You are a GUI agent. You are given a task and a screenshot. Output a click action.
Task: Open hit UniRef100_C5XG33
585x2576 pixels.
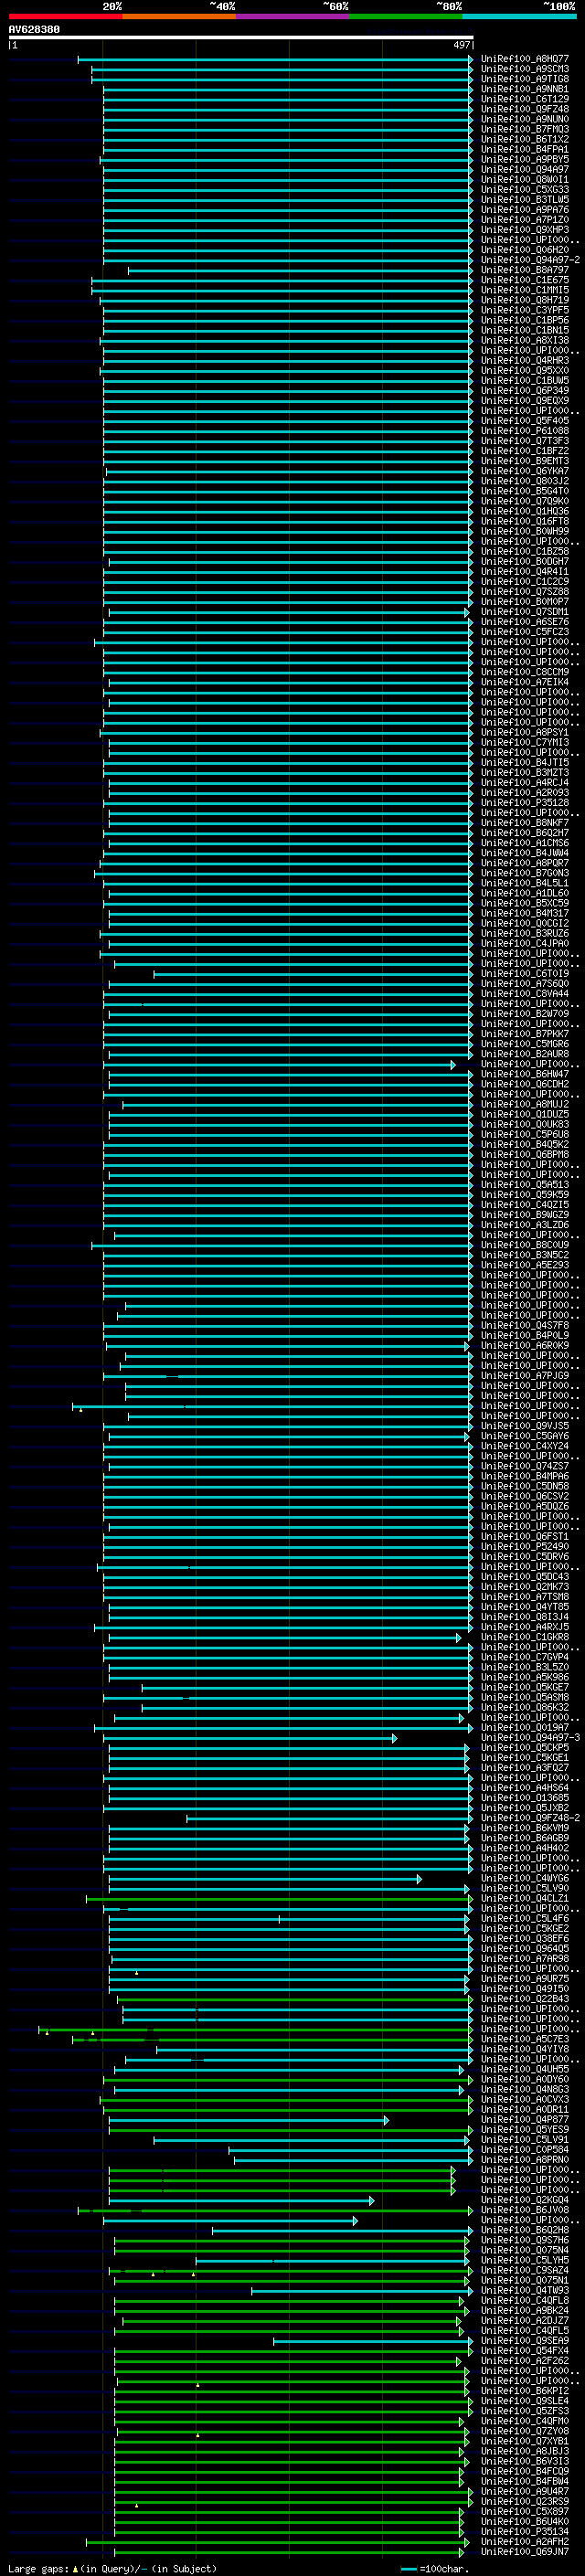[525, 189]
